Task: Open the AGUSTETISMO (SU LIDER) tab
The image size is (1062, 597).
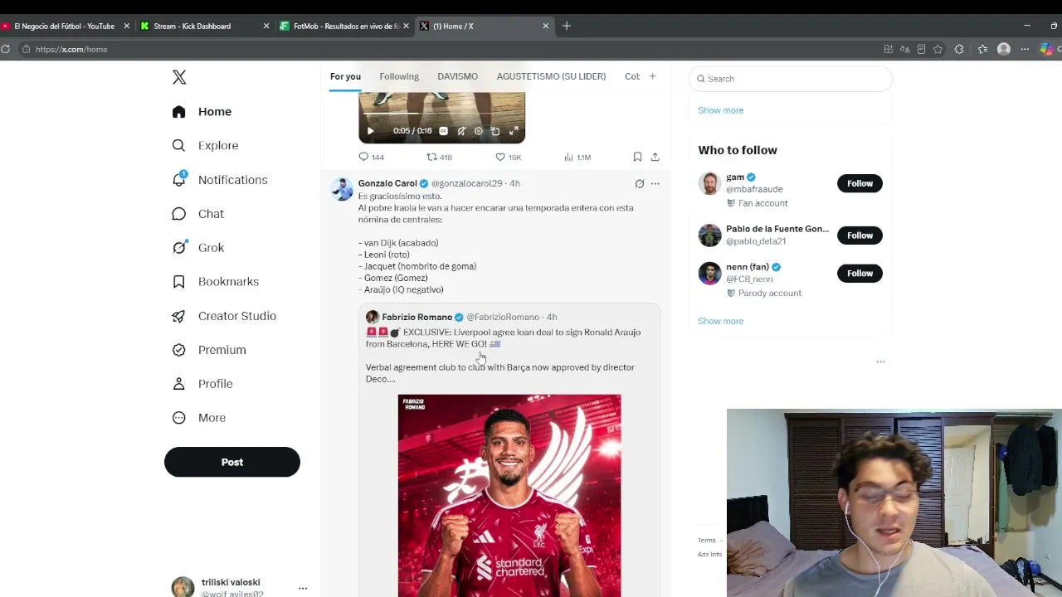Action: [551, 76]
